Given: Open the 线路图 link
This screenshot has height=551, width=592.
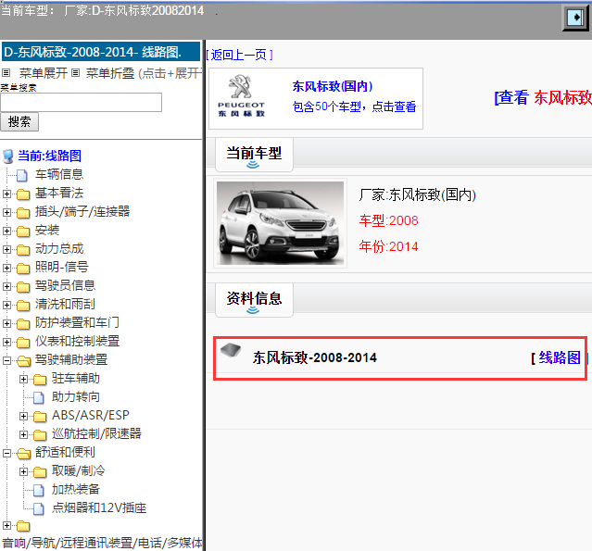Looking at the screenshot, I should coord(560,357).
